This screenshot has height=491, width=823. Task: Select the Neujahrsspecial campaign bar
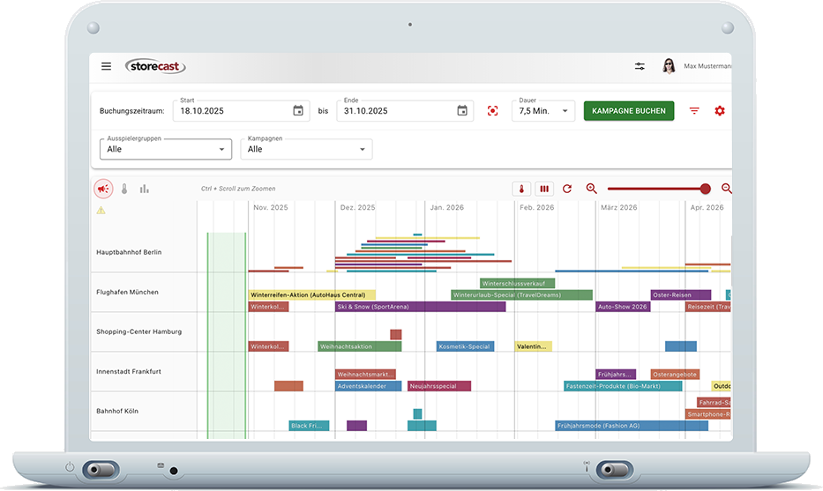click(x=439, y=386)
